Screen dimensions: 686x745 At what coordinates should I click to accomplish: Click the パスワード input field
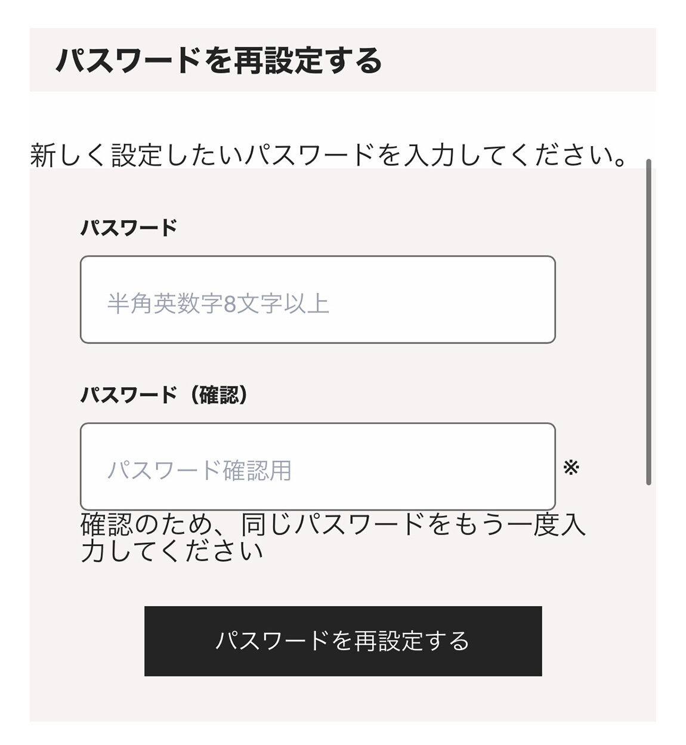pyautogui.click(x=317, y=299)
